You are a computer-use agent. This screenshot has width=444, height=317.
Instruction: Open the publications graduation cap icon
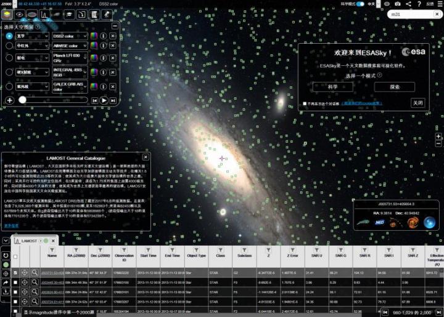point(69,14)
